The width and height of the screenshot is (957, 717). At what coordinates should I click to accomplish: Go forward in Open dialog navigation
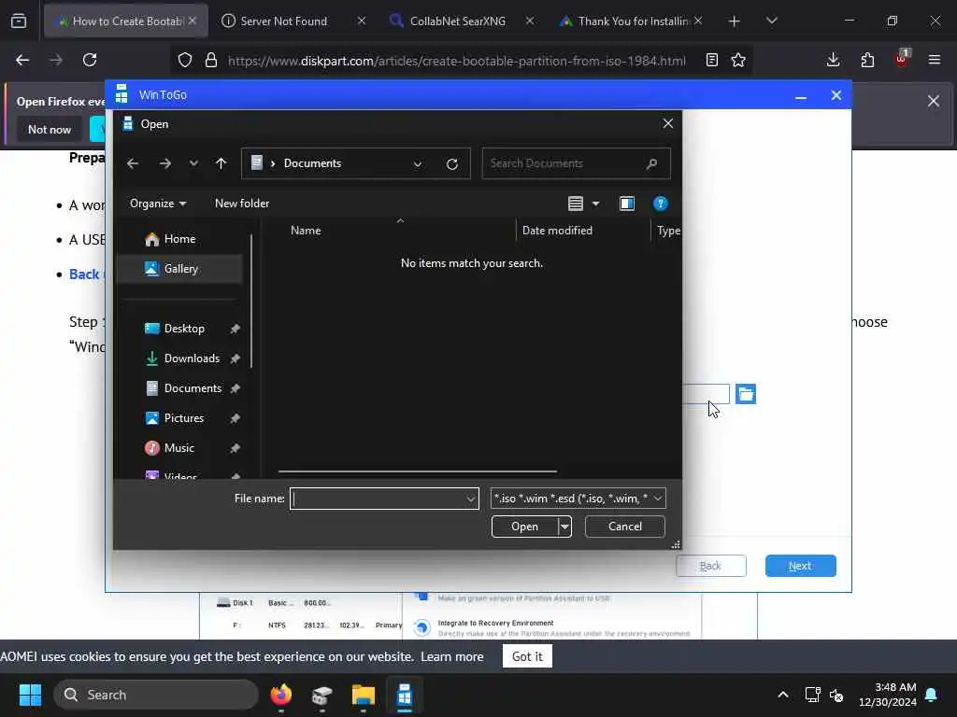(164, 163)
